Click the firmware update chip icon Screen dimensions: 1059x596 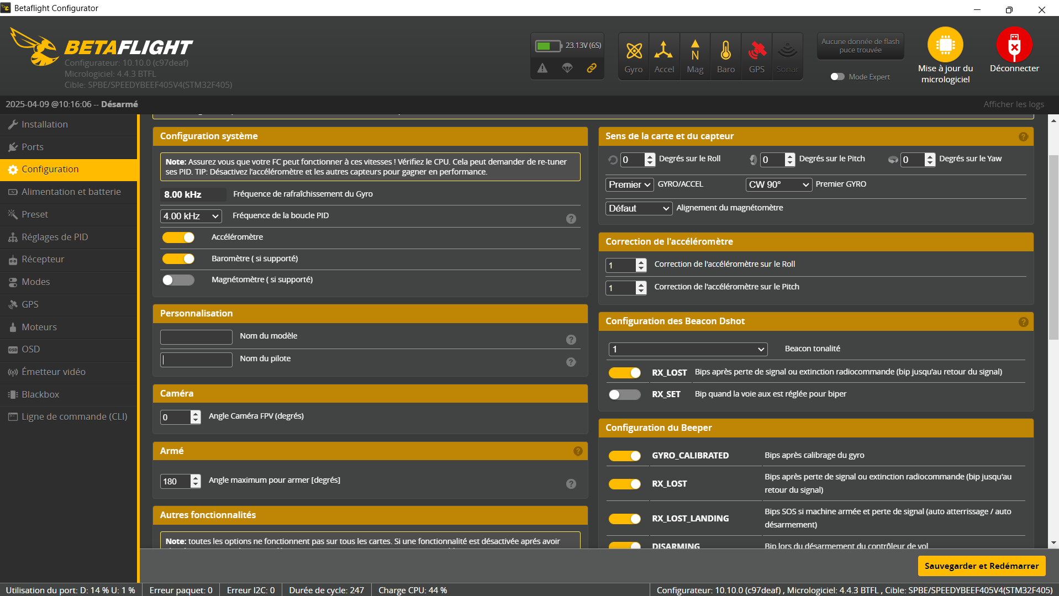tap(945, 45)
